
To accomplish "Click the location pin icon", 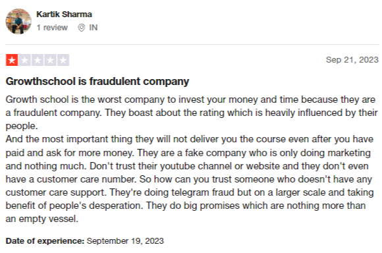I will (x=82, y=28).
